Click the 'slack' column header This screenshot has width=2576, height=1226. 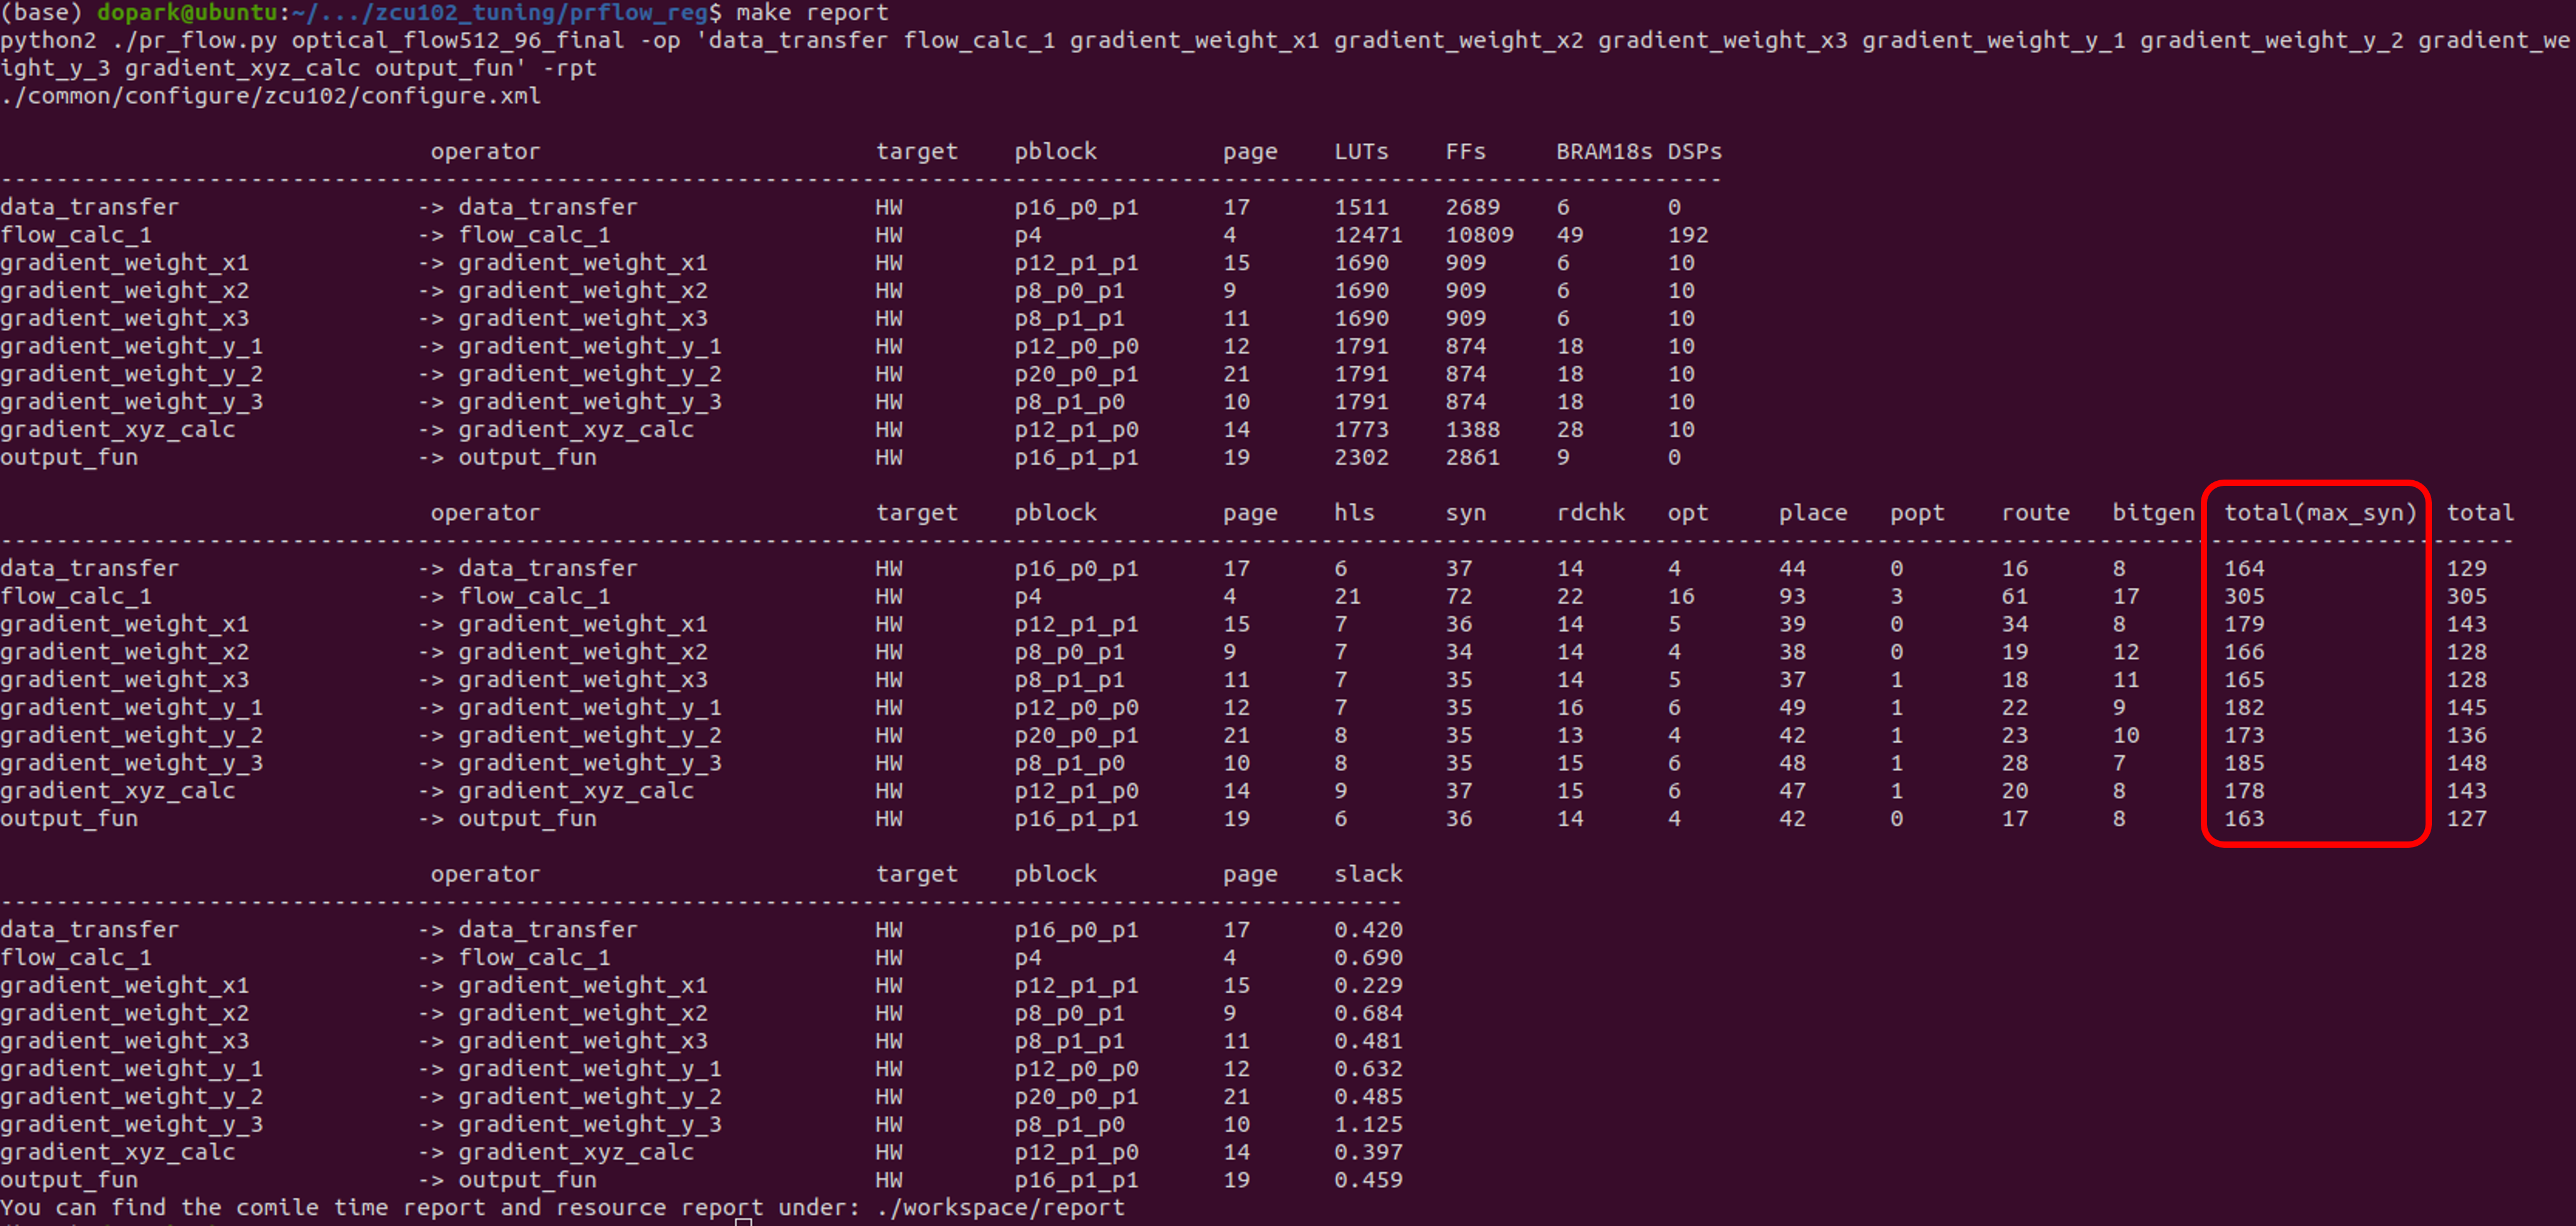[x=1368, y=874]
